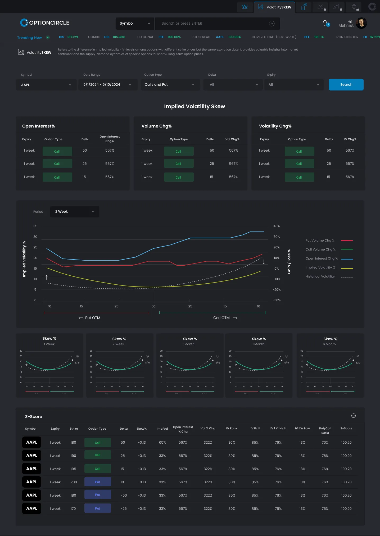This screenshot has width=380, height=536.
Task: Click Put badge in strike 170 row
Action: 98,508
